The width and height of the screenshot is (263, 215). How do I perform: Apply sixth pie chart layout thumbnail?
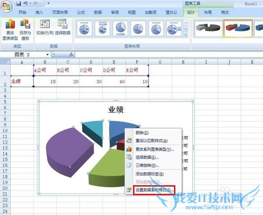[x=174, y=28]
